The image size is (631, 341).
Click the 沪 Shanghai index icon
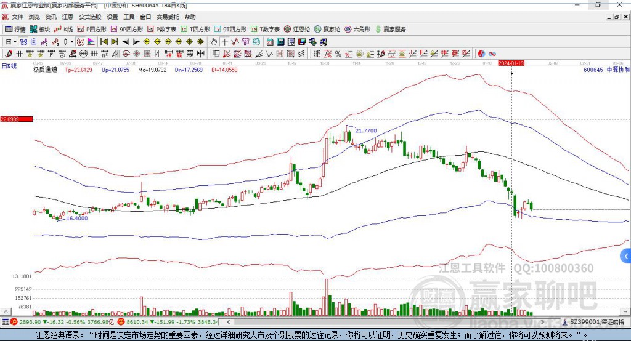[14, 322]
